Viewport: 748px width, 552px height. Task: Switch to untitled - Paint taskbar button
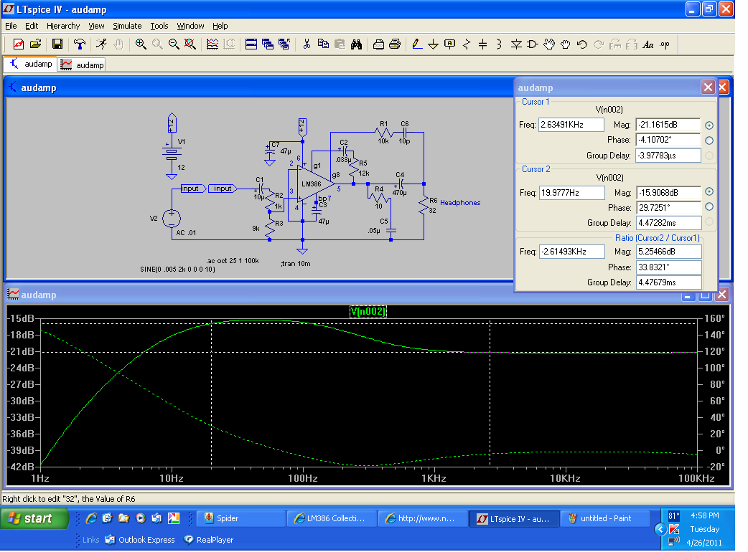605,518
